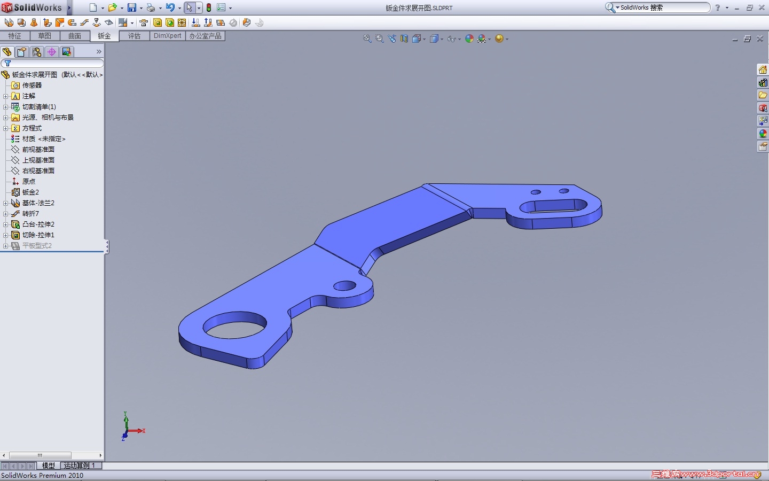Open the ConfigurationManager tab icon
769x481 pixels.
37,52
